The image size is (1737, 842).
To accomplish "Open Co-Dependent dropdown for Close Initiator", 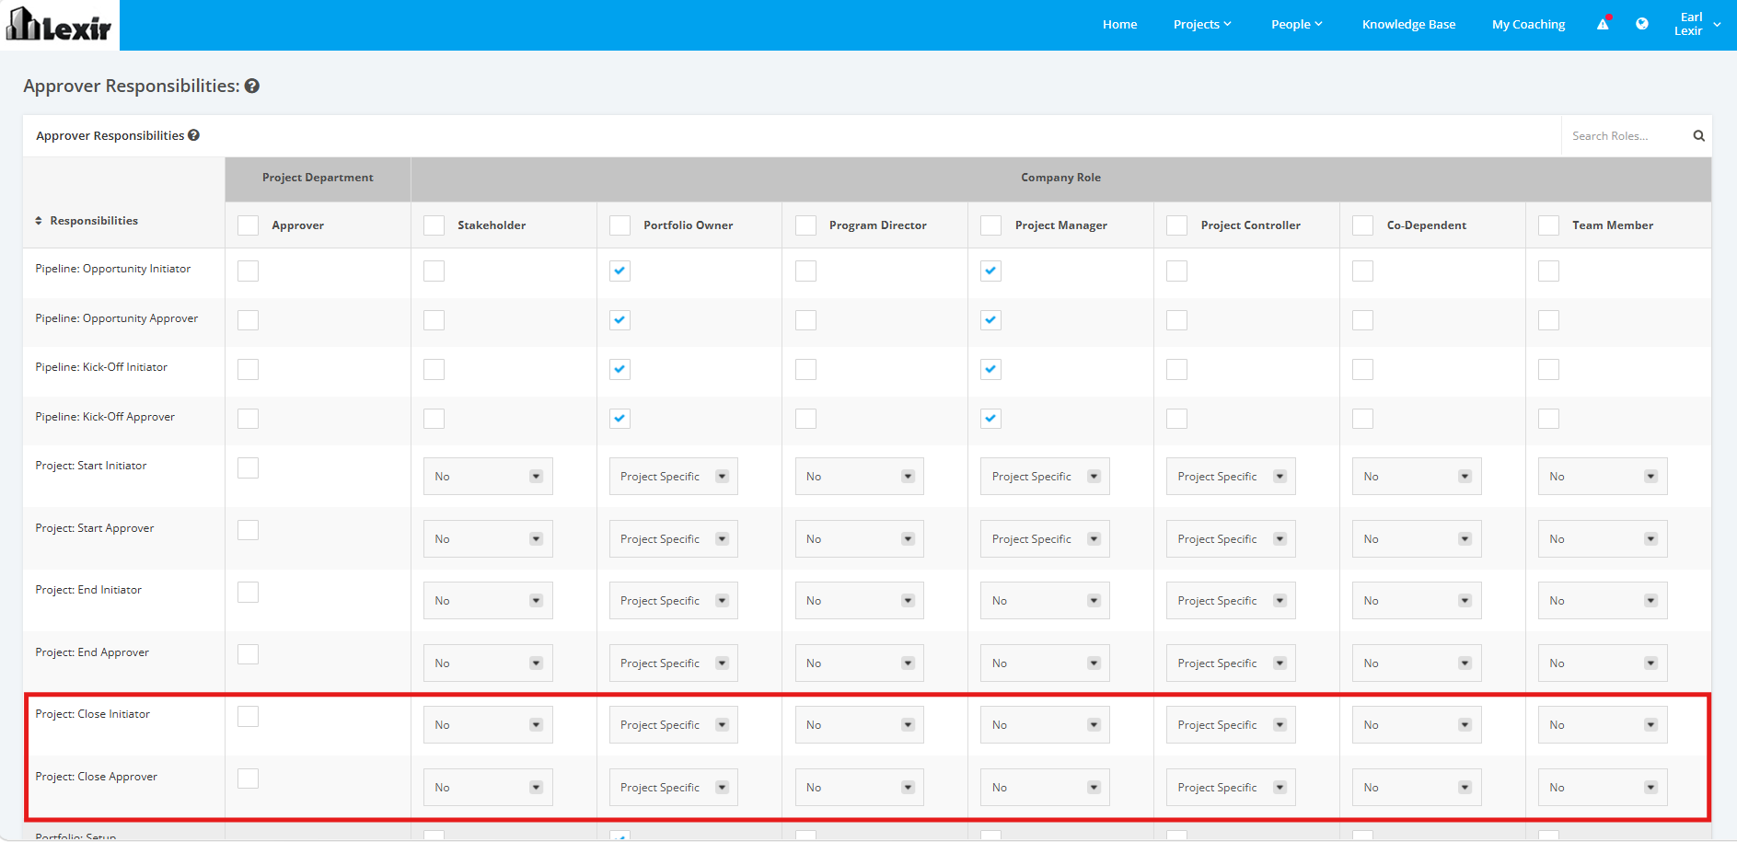I will coord(1417,725).
